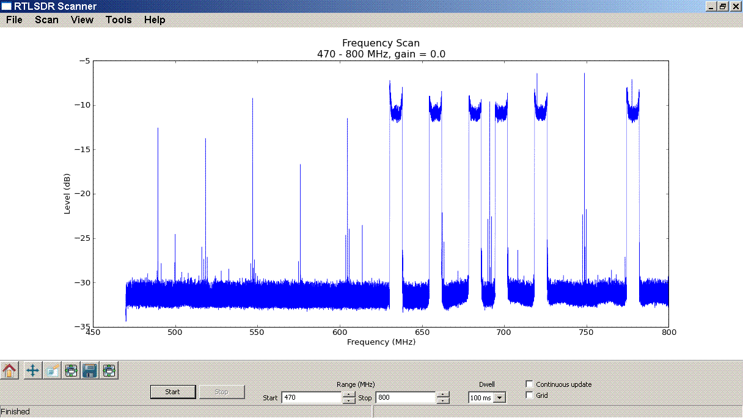Open the Scan menu
743x418 pixels.
click(x=46, y=20)
